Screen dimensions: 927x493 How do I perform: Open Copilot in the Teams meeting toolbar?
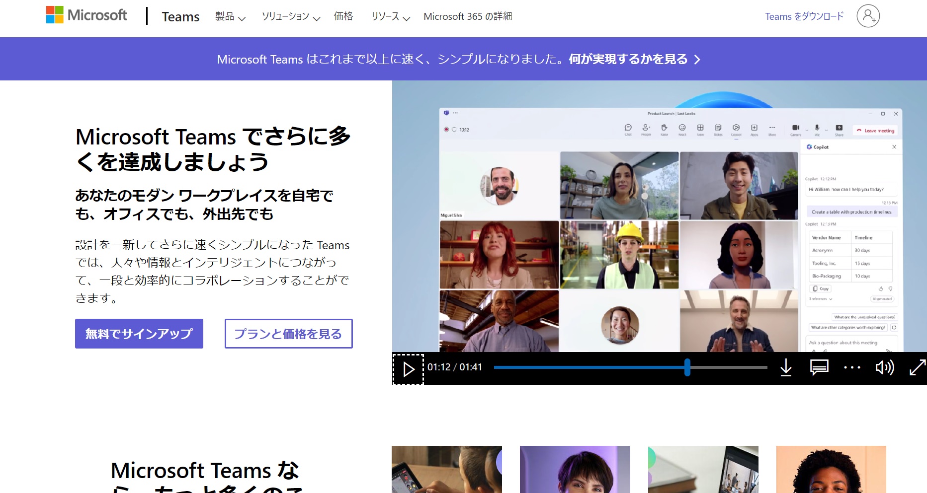pyautogui.click(x=736, y=128)
